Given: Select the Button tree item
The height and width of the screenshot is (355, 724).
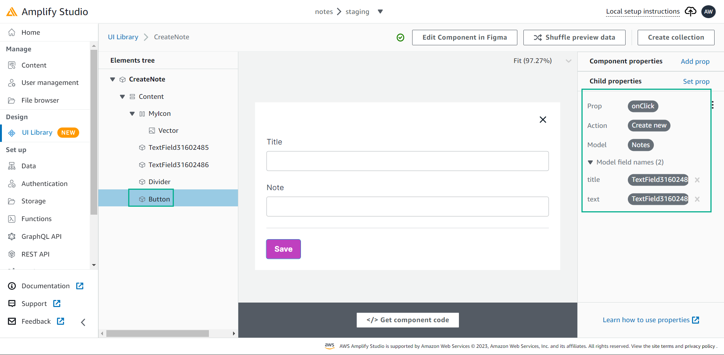Looking at the screenshot, I should tap(159, 199).
